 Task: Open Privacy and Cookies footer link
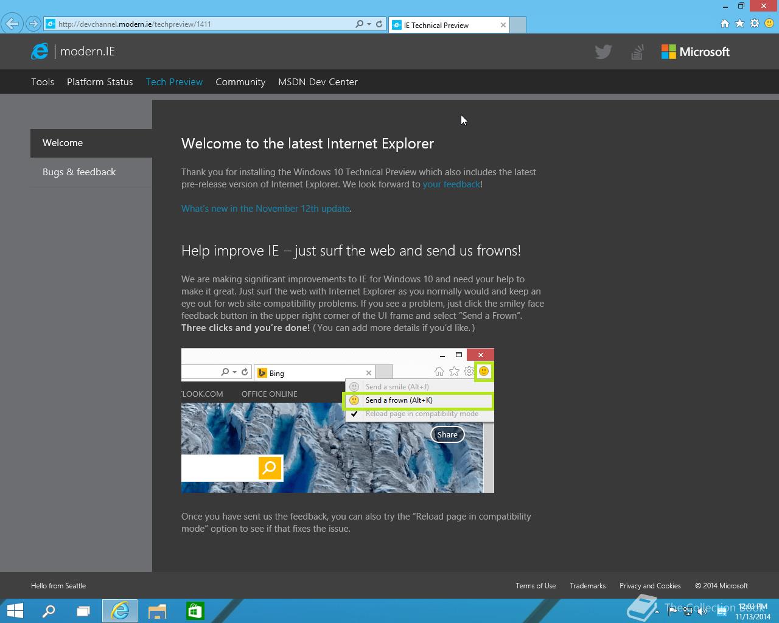(x=650, y=586)
